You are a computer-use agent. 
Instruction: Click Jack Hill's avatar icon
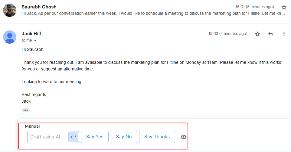(10, 37)
